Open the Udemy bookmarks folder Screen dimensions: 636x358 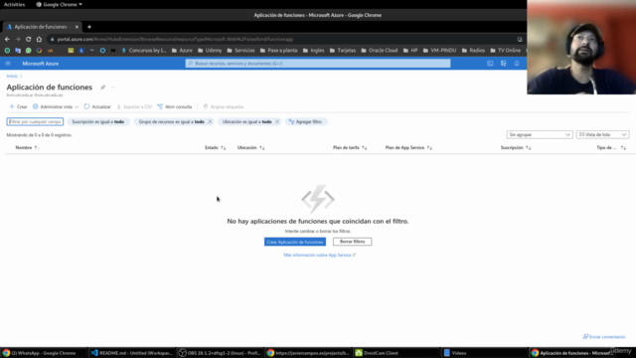tap(210, 51)
